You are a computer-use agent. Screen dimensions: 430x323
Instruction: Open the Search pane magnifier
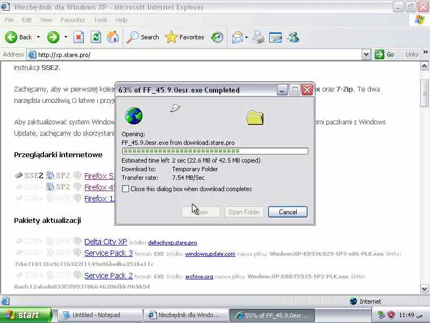tap(132, 37)
